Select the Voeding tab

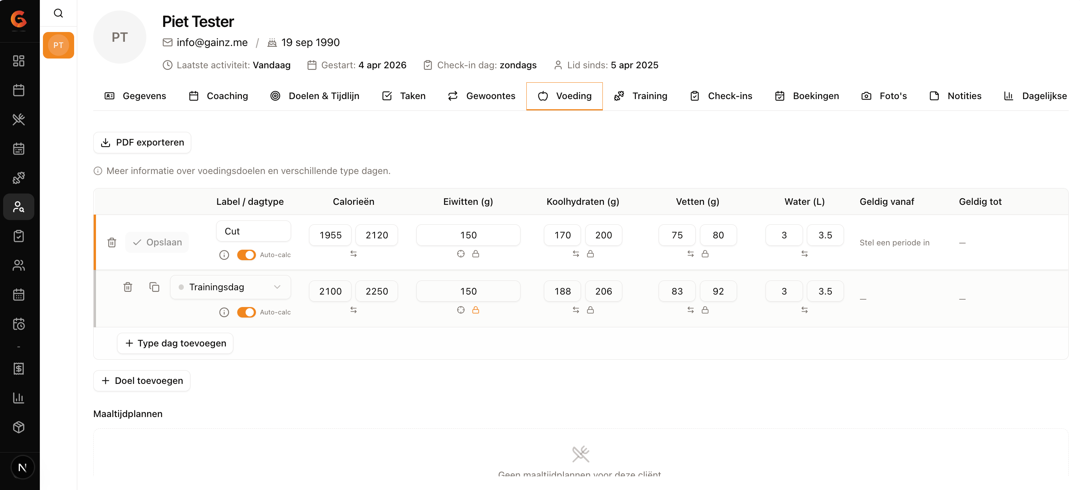(564, 96)
